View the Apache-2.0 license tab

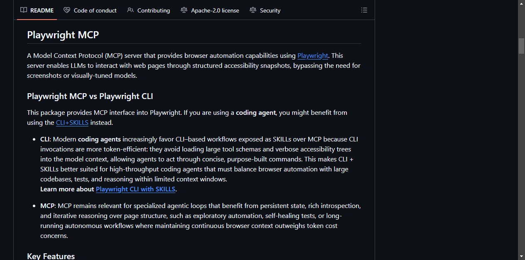click(210, 10)
